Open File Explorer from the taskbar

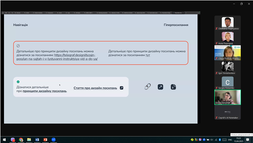(x=29, y=139)
